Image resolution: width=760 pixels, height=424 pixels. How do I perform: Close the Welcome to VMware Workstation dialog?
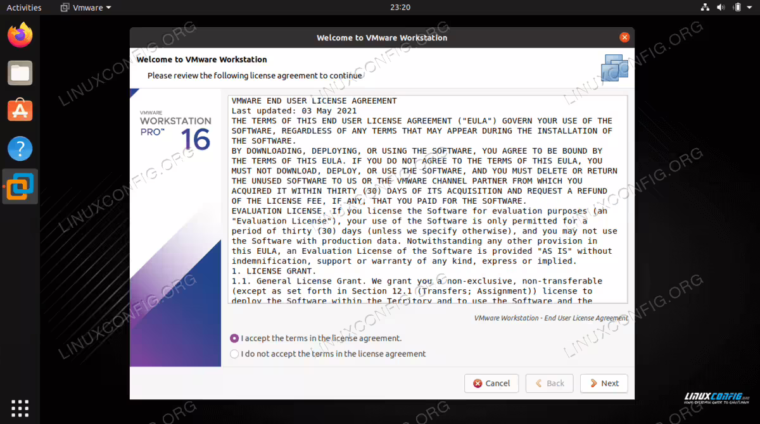click(624, 37)
